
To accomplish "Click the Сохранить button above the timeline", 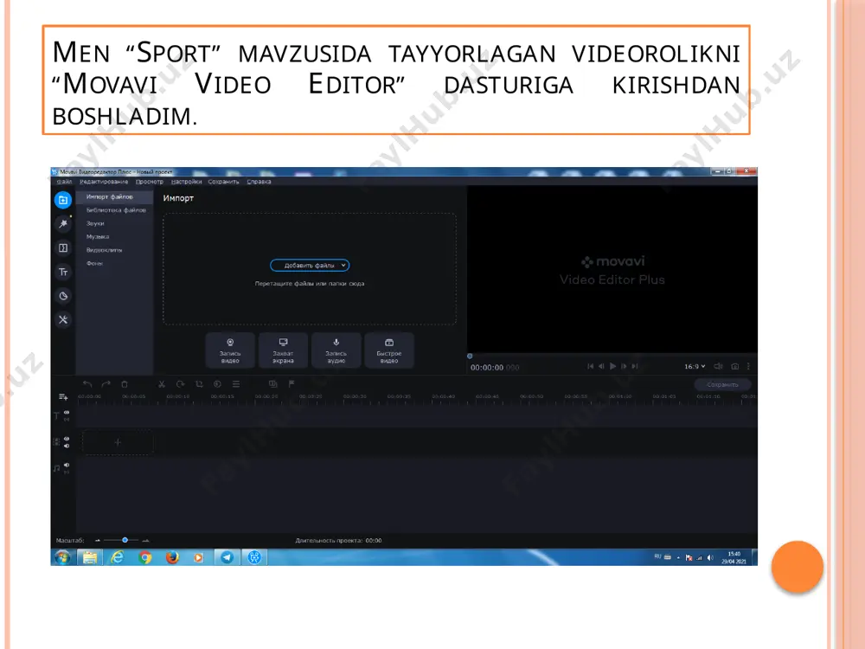I will (x=722, y=385).
